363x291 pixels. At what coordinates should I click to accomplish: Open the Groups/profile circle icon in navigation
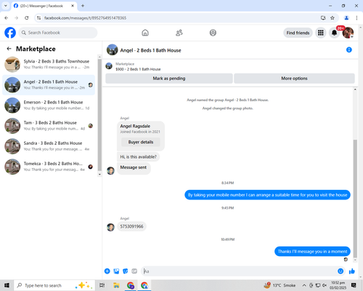(x=213, y=33)
